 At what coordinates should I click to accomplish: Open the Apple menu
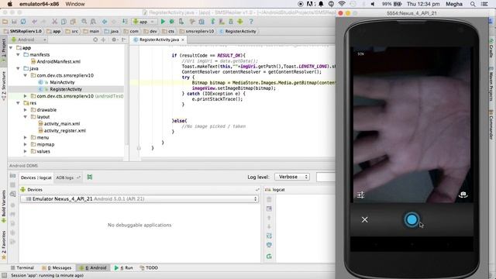coord(10,4)
